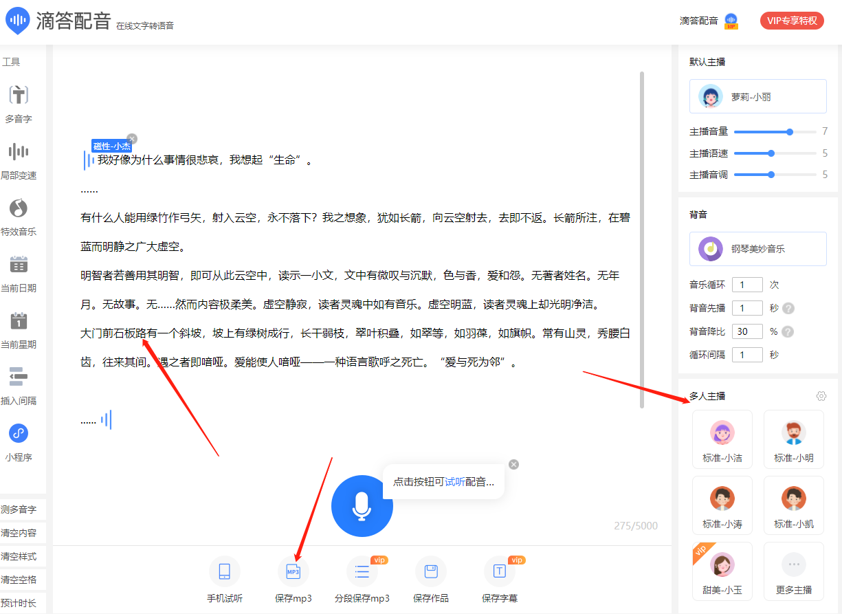Remove the 磁性-小杰 voice tag

click(x=132, y=139)
